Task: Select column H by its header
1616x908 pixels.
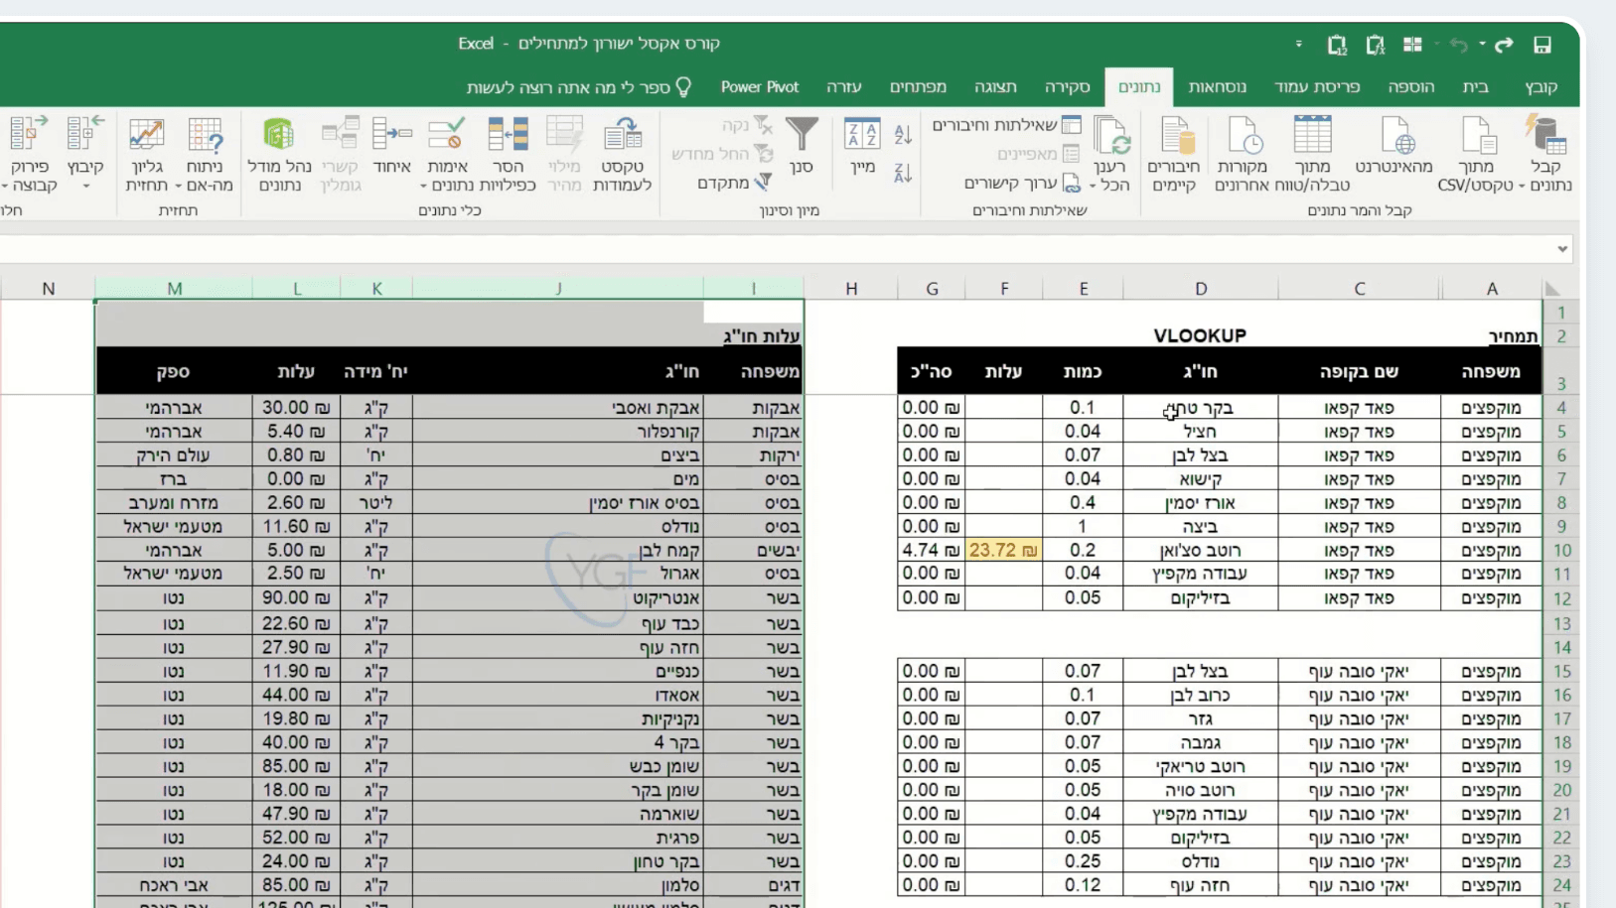Action: [x=851, y=289]
